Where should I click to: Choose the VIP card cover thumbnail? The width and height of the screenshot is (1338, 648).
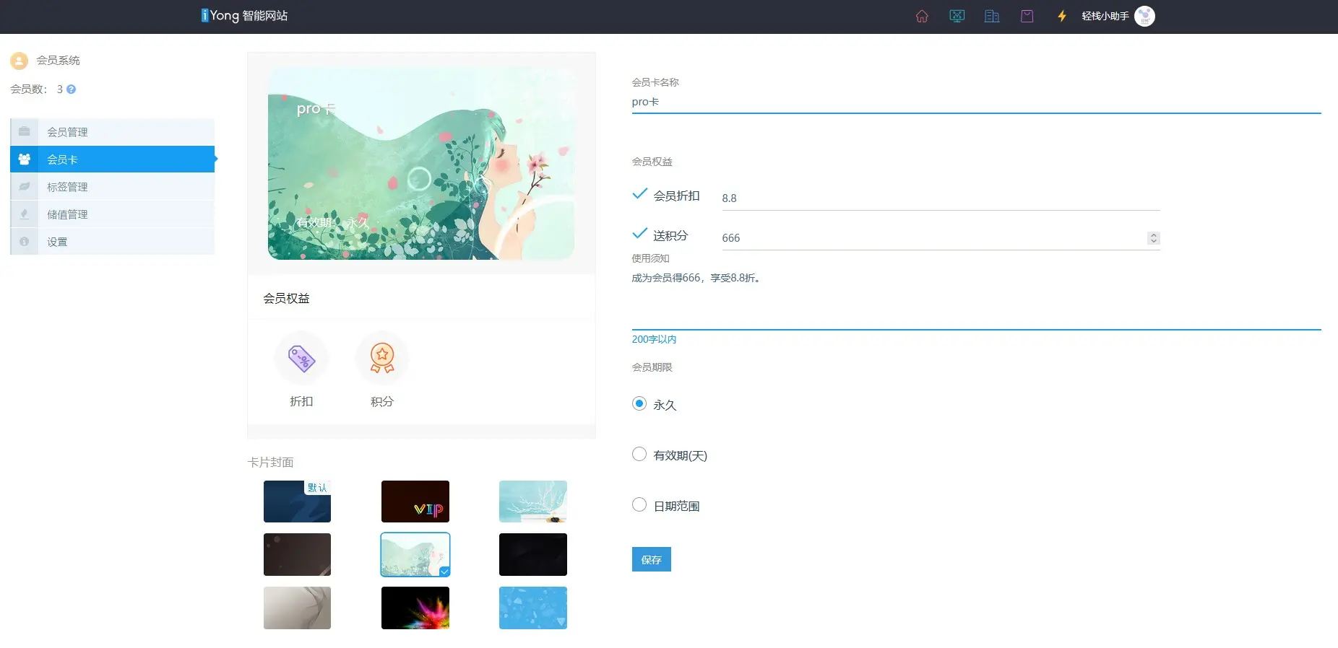tap(415, 502)
